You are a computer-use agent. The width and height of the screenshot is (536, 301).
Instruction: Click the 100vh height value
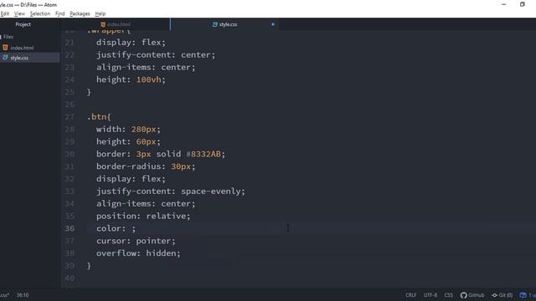[x=148, y=79]
